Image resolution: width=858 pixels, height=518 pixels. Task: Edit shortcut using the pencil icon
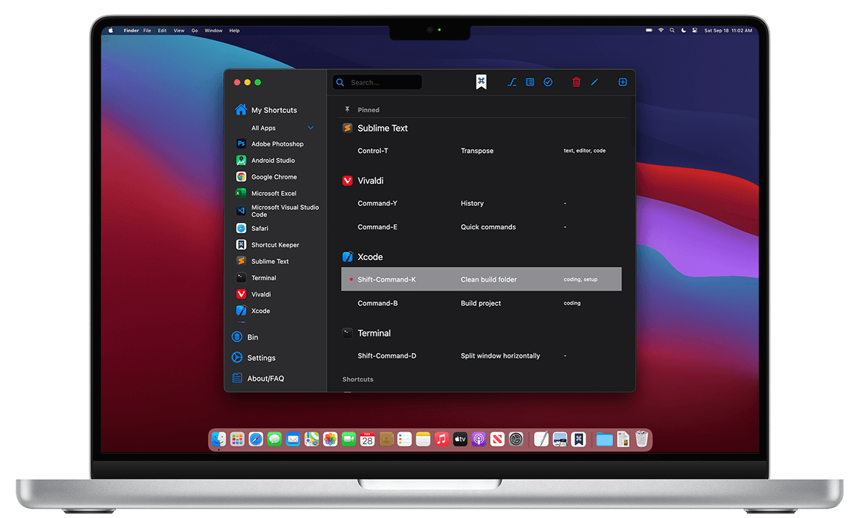pos(594,82)
